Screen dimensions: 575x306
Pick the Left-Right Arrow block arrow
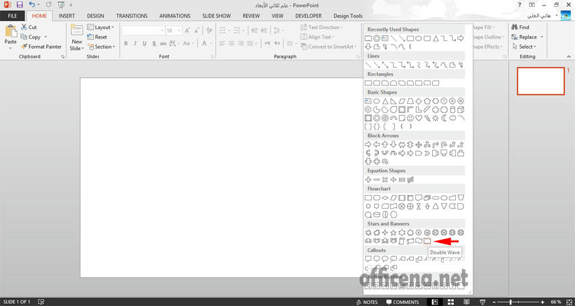402,145
